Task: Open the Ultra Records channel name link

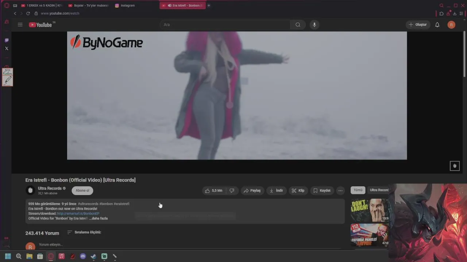Action: 50,188
